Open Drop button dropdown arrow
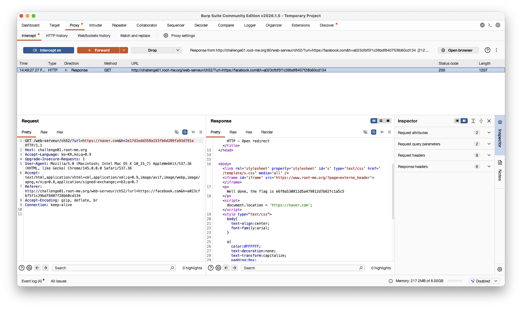 tap(178, 50)
